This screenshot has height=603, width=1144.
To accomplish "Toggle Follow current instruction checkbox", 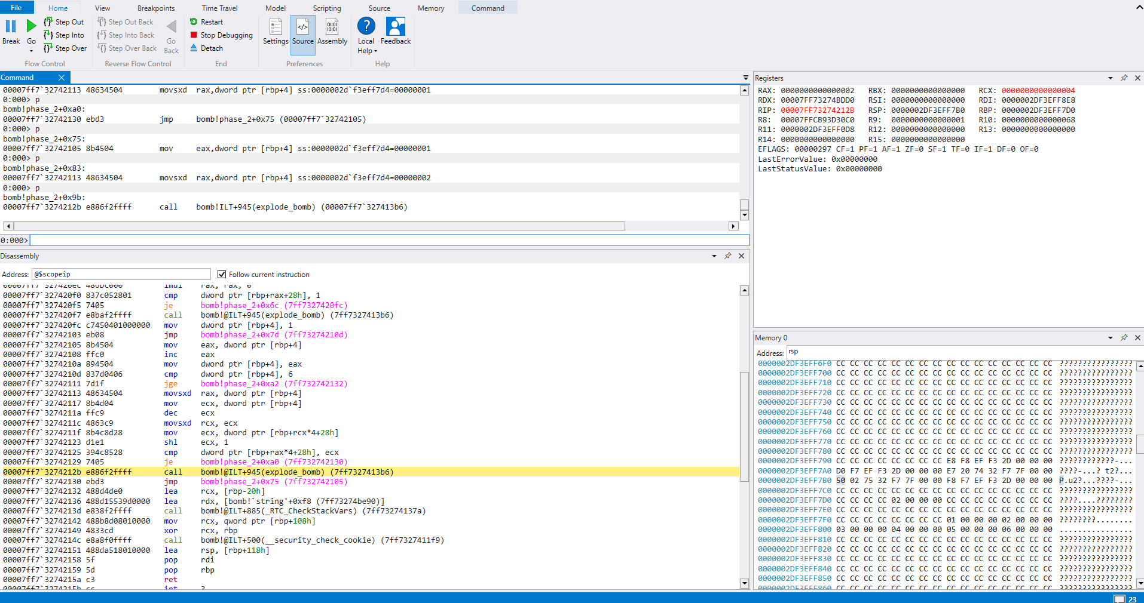I will [x=222, y=275].
